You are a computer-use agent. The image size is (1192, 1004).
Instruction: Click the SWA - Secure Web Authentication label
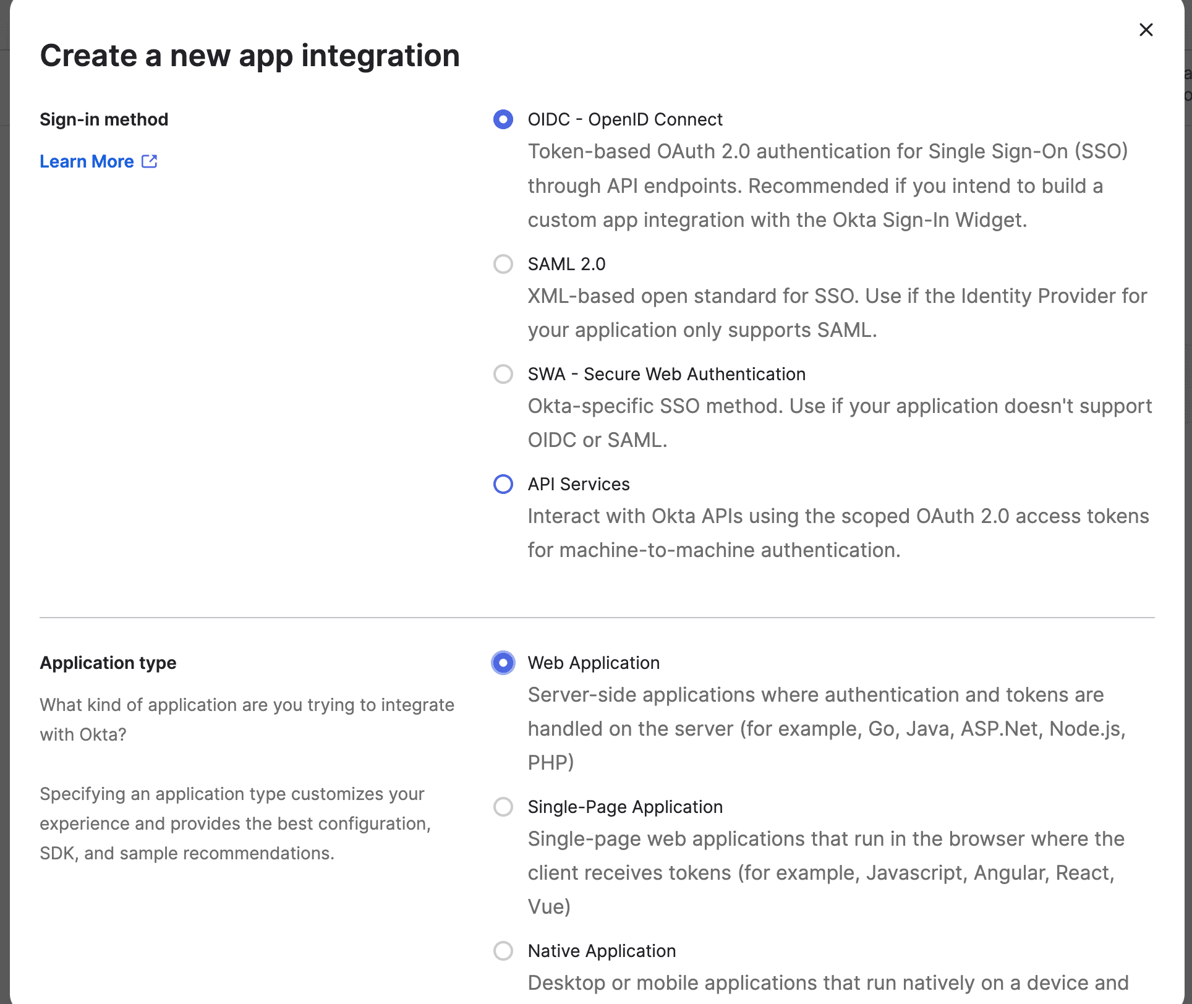click(x=666, y=374)
